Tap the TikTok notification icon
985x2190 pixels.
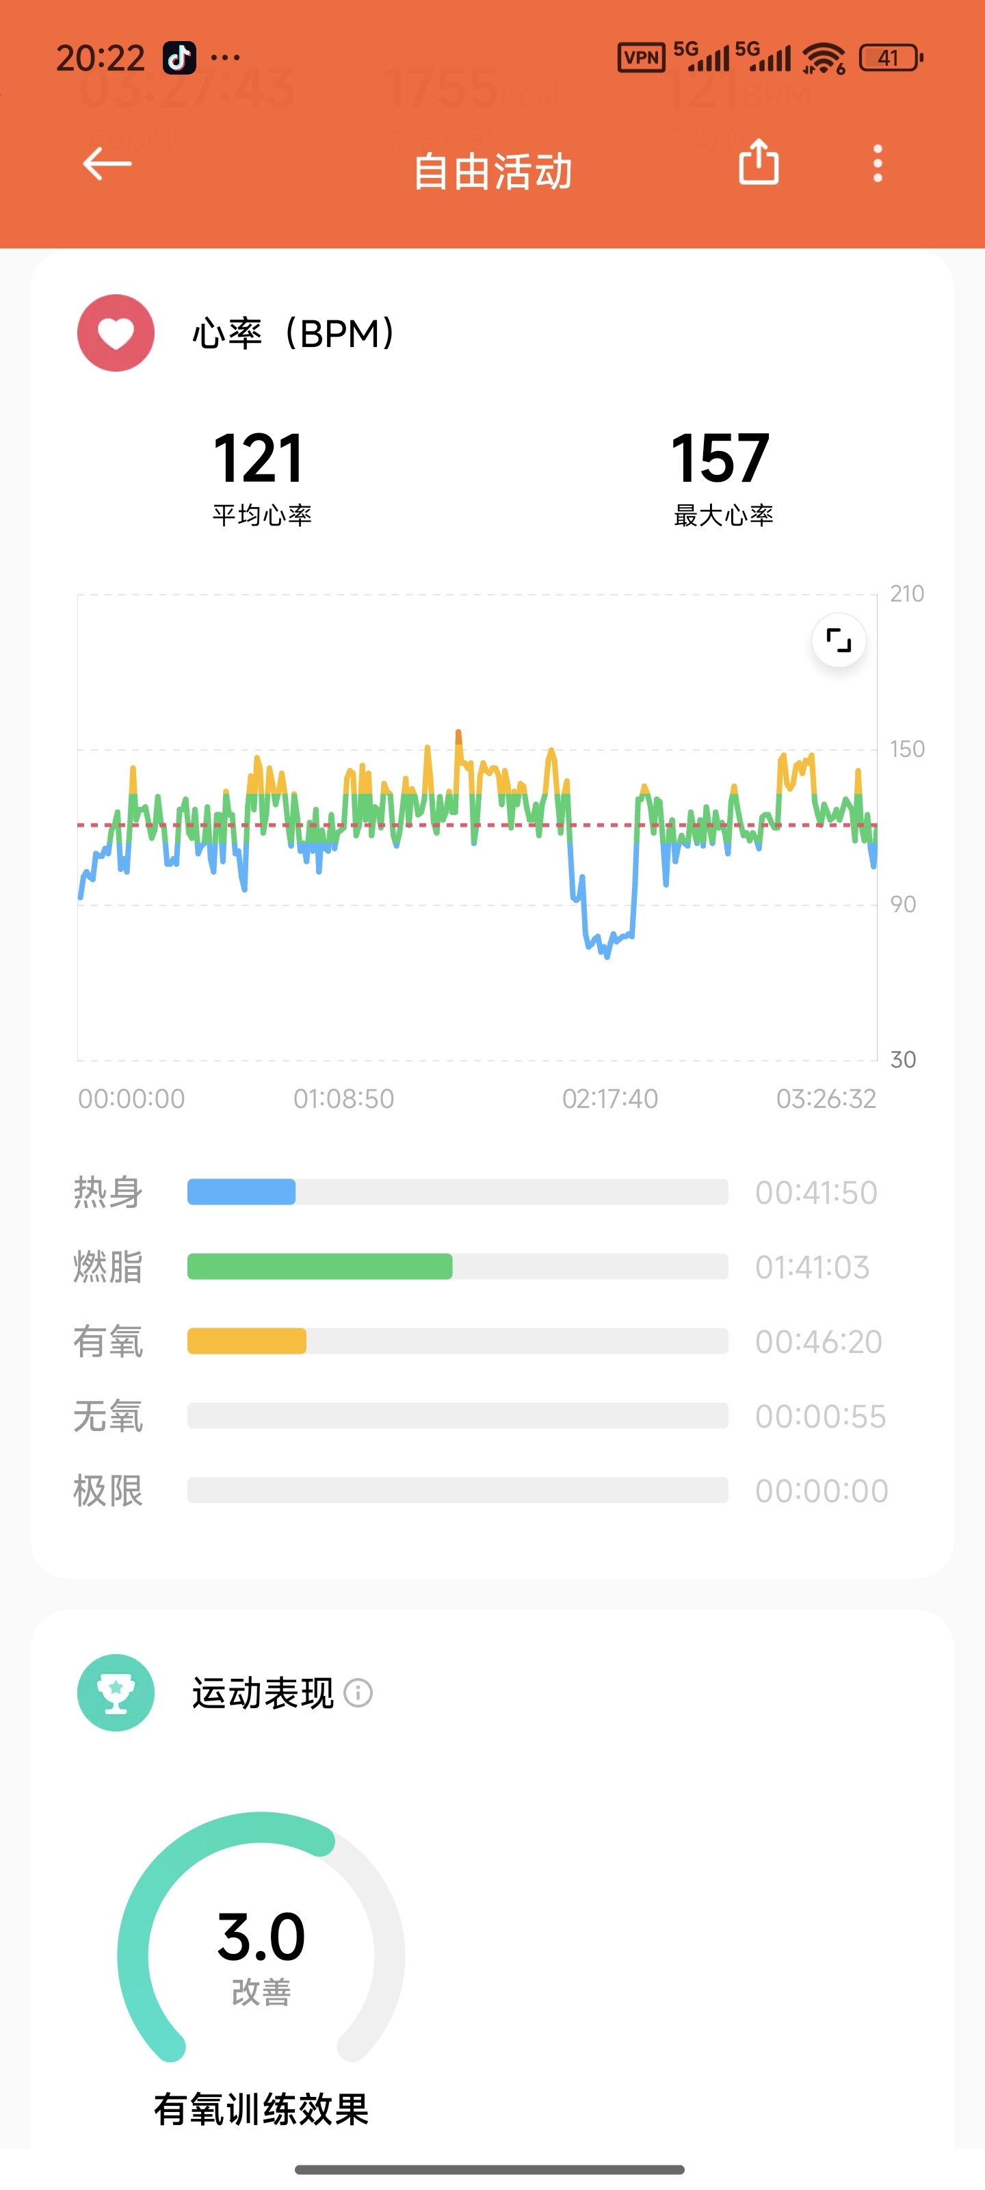[179, 57]
